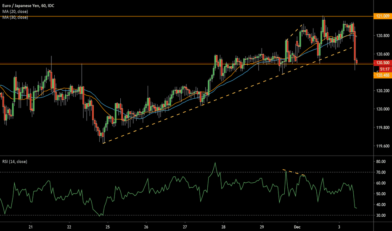This screenshot has width=392, height=231.
Task: Select the MA (20, close) indicator label
Action: coord(14,11)
